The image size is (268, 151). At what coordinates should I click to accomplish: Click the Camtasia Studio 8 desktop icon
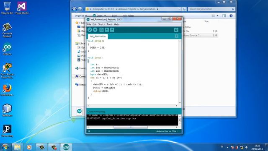point(7,30)
